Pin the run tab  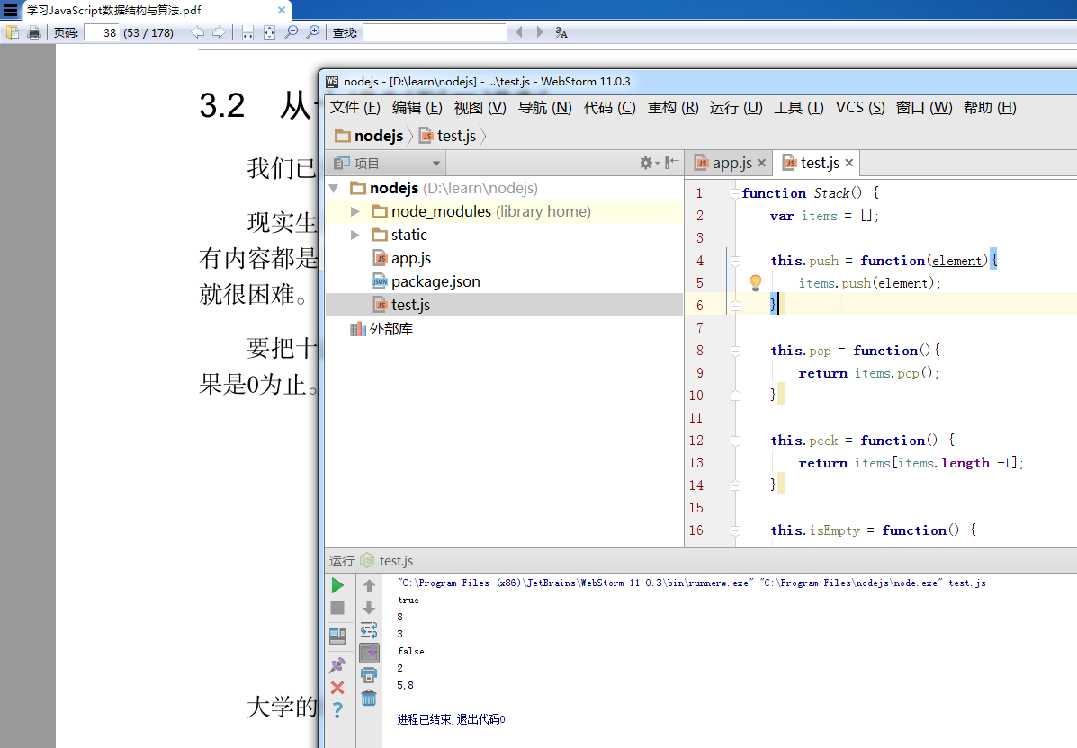pyautogui.click(x=337, y=664)
